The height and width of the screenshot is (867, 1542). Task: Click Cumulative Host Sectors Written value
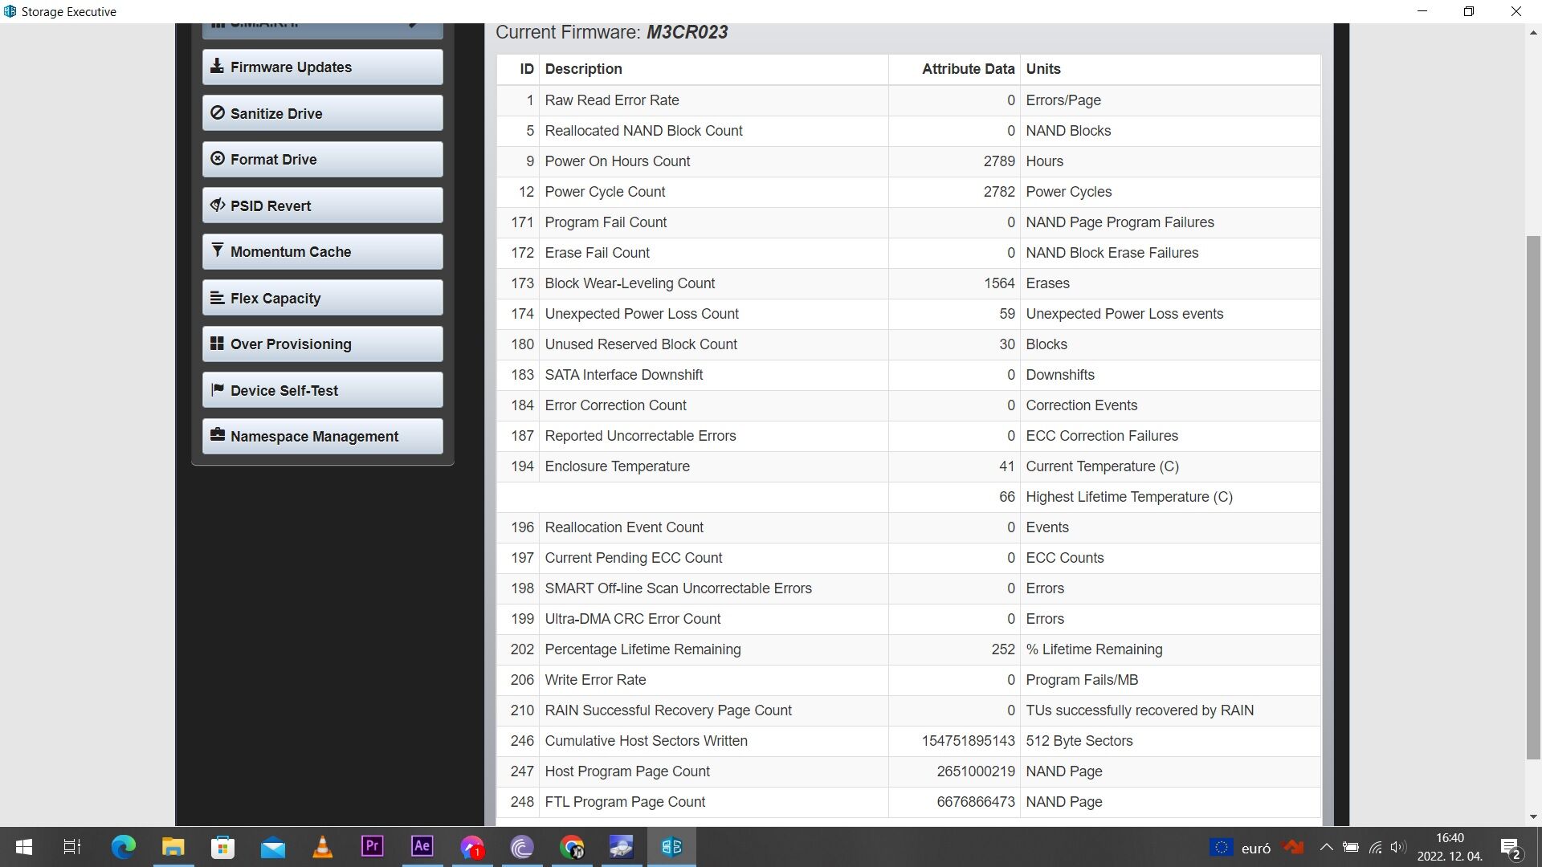[x=968, y=741]
